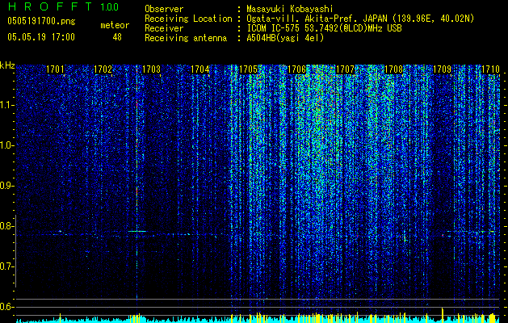Select the filename 0505191700.png

(41, 22)
